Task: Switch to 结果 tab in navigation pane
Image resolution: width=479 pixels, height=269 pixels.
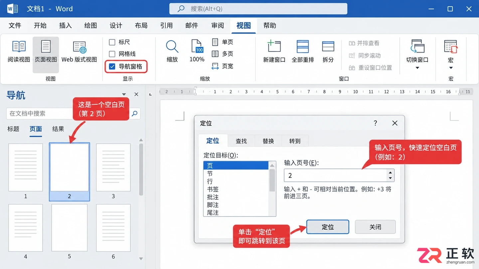Action: [58, 129]
